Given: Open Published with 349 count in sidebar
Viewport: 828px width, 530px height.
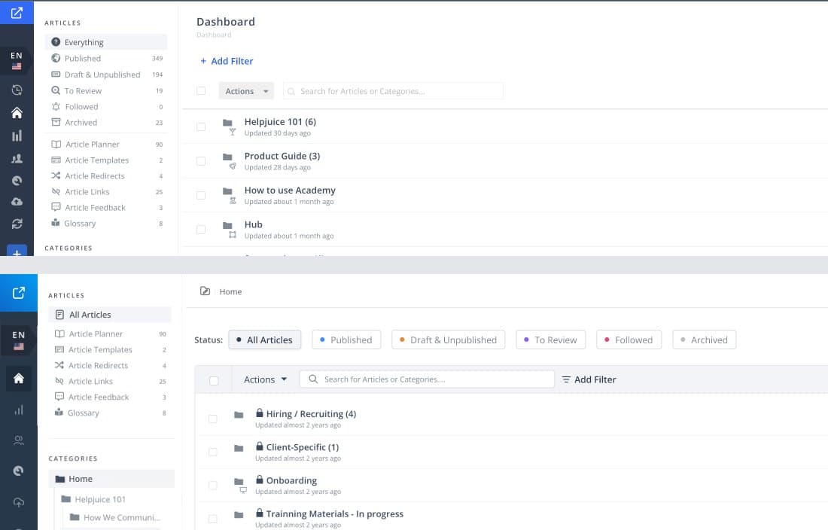Looking at the screenshot, I should coord(106,58).
